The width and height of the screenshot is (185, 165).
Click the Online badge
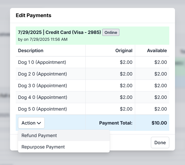[x=111, y=32]
